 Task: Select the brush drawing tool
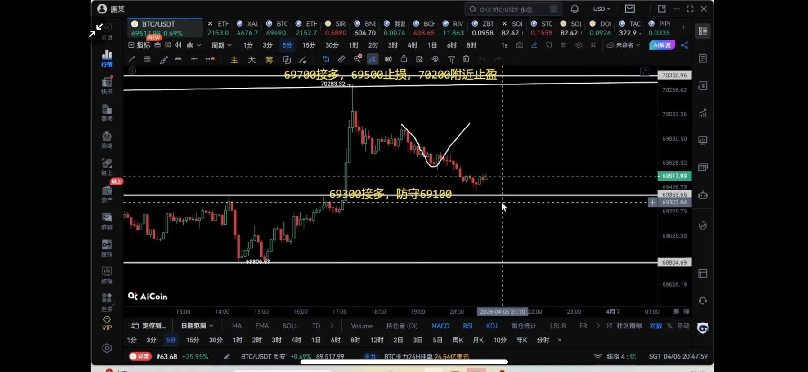(164, 59)
